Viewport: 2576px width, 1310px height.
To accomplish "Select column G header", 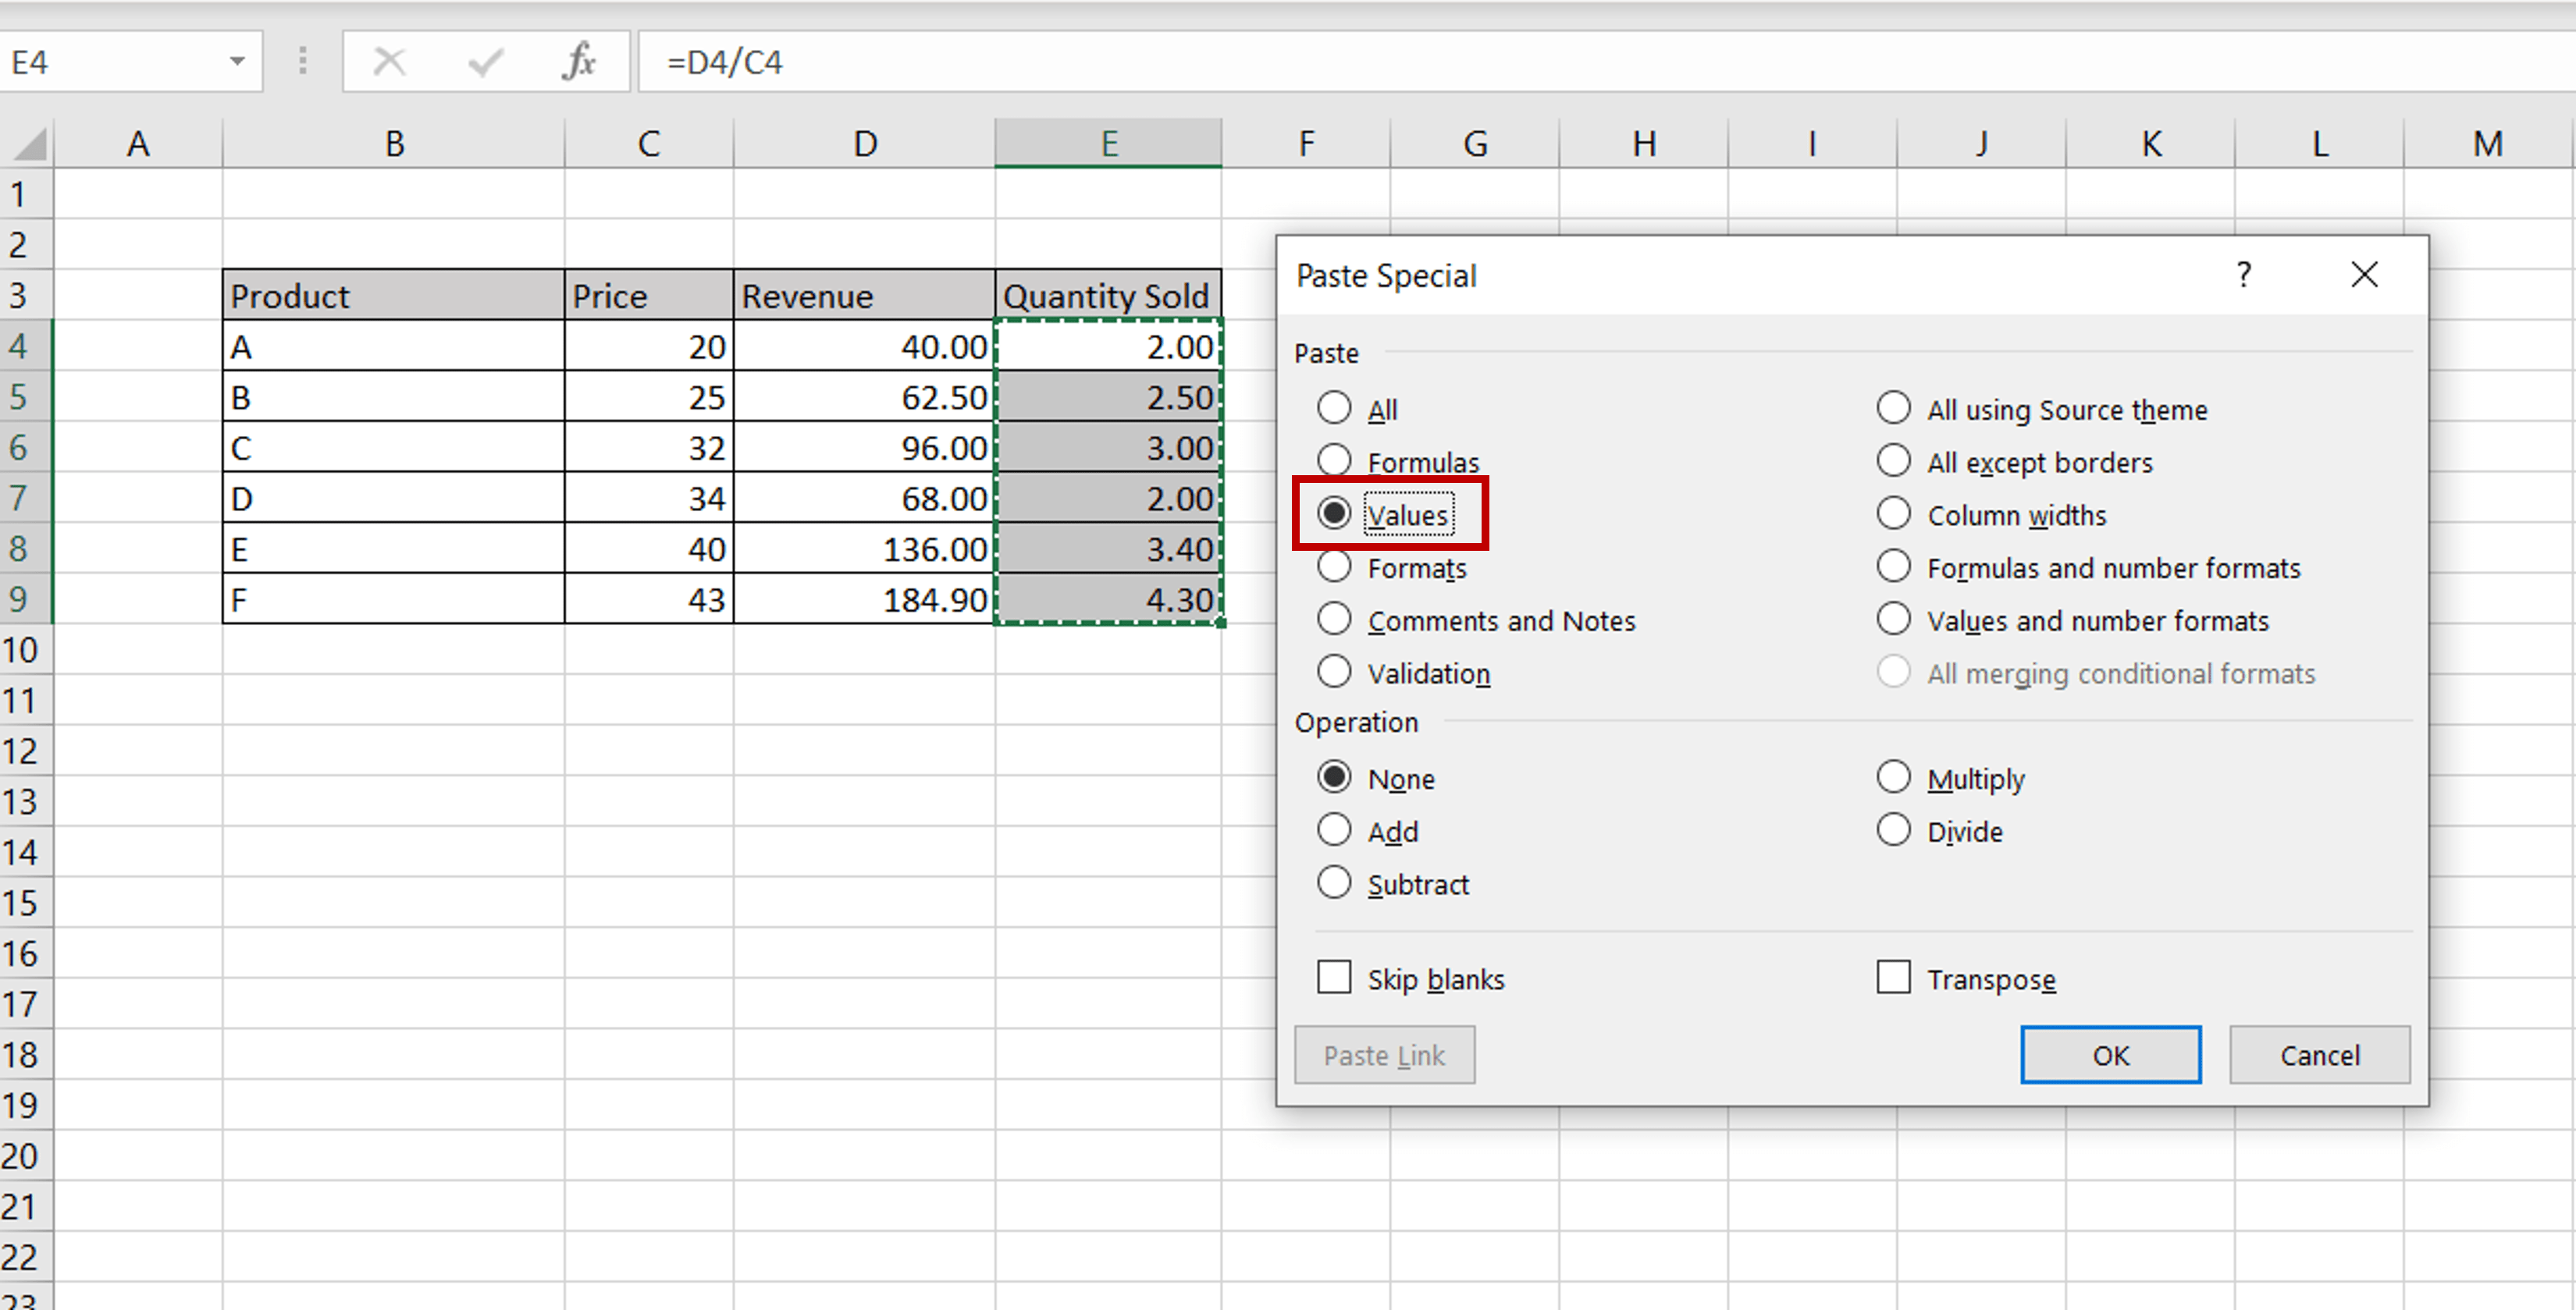I will coord(1475,144).
